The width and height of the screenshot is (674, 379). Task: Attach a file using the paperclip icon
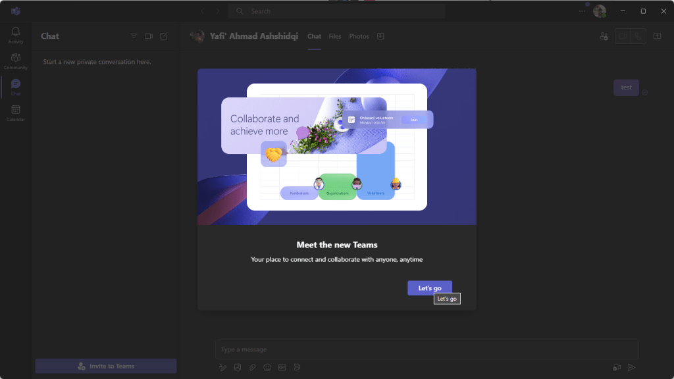tap(252, 367)
